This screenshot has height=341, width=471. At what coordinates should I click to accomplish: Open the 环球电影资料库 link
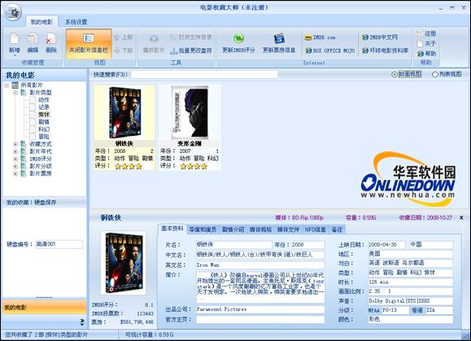pyautogui.click(x=385, y=50)
